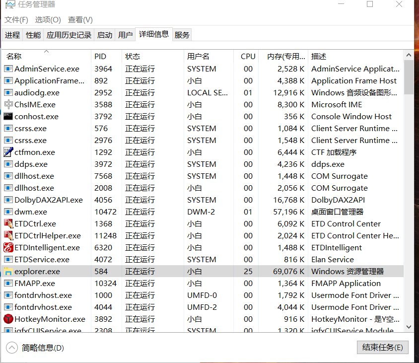Viewport: 419px width, 363px height.
Task: Sort by the 描述 column header
Action: 355,57
